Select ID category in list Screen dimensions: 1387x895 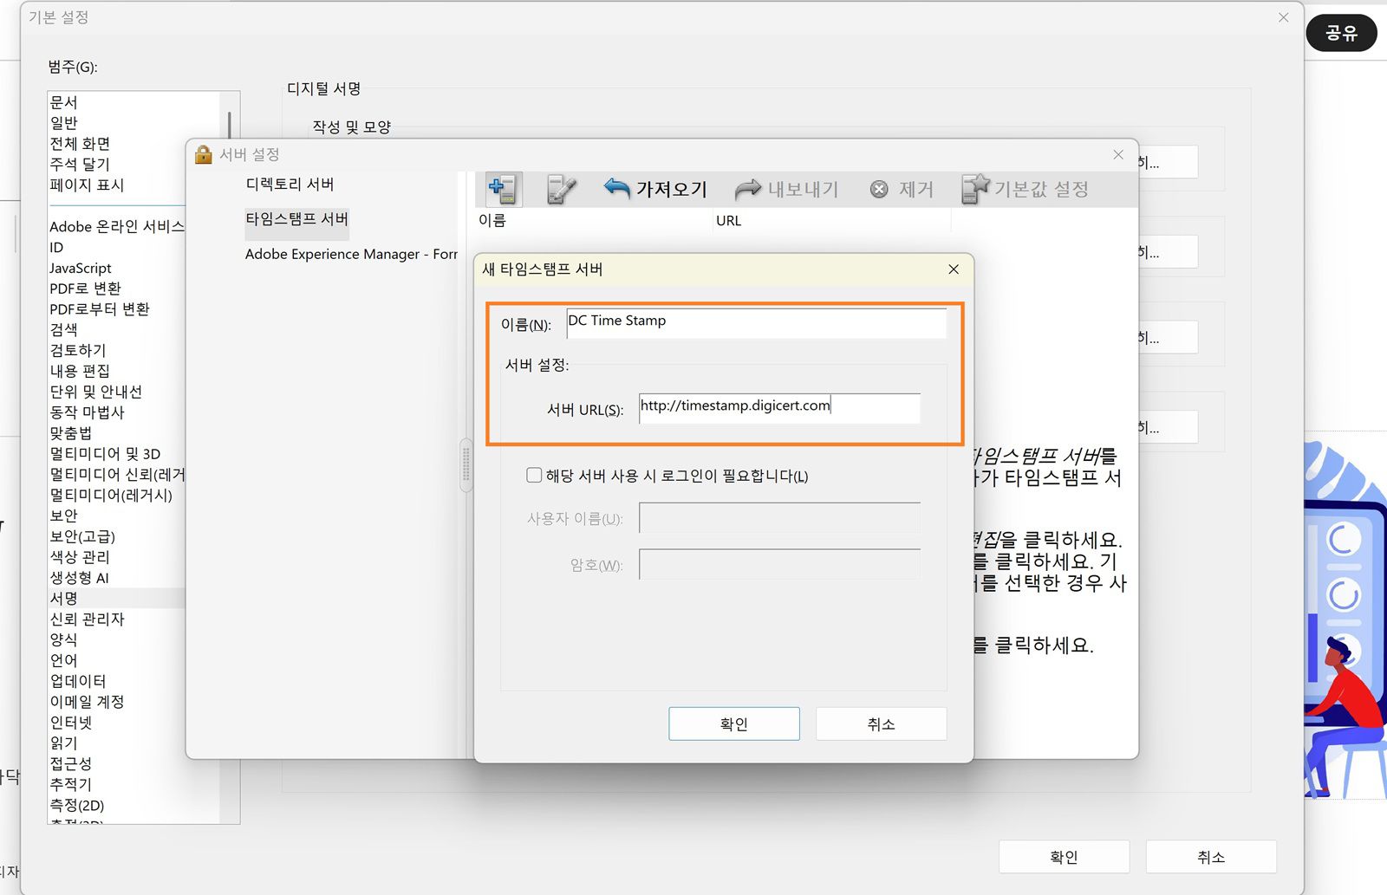pos(56,248)
